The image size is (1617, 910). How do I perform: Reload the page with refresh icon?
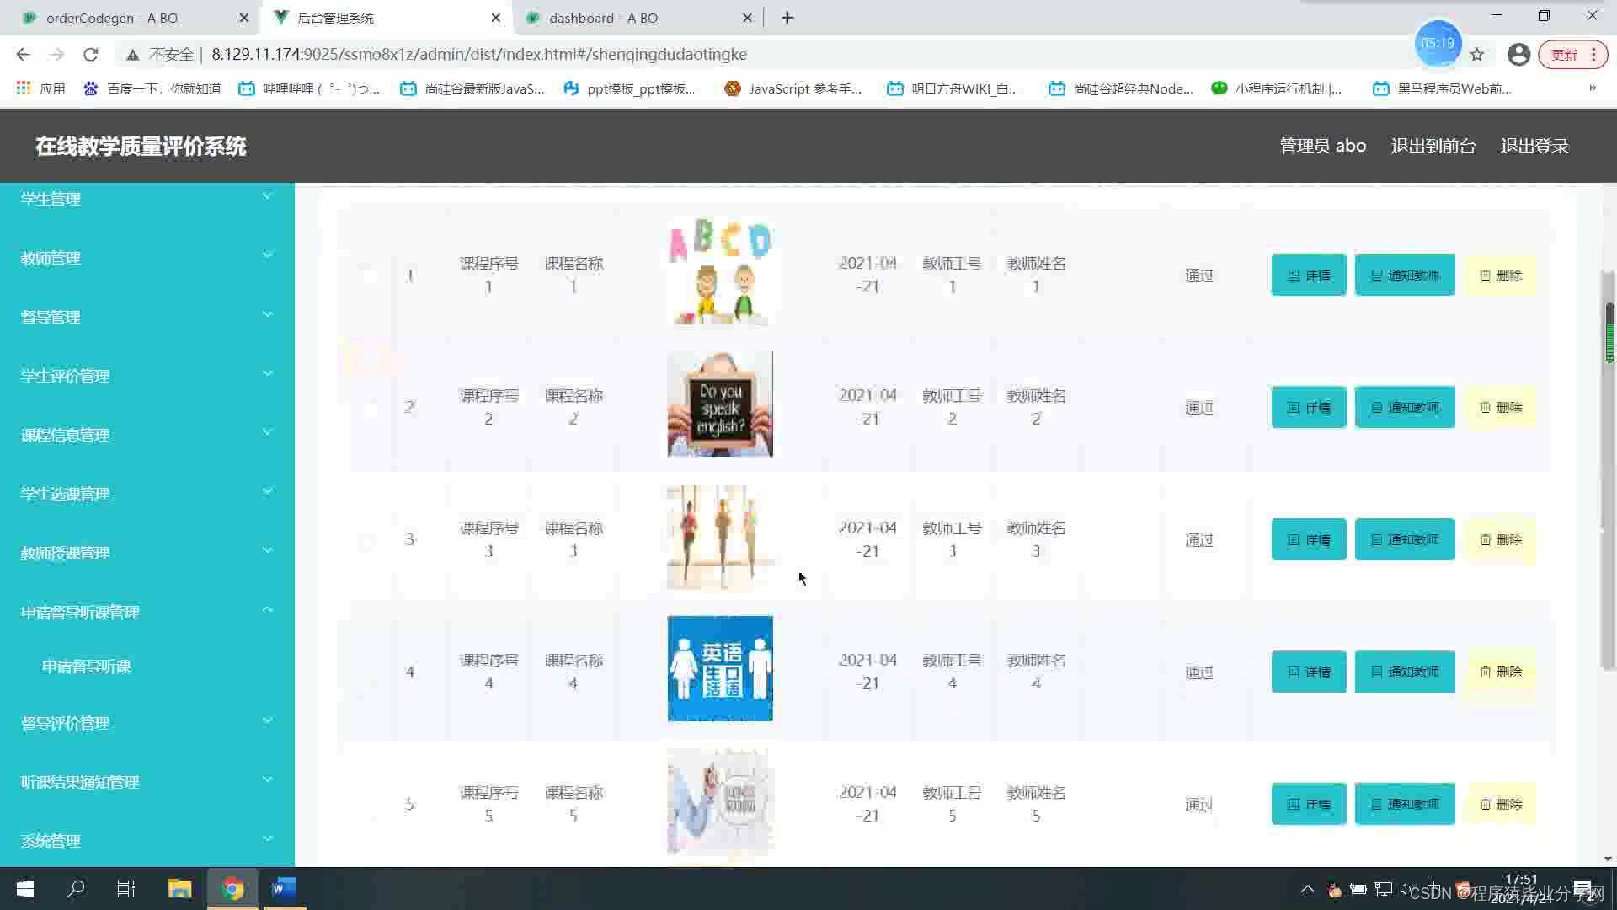[x=91, y=55]
